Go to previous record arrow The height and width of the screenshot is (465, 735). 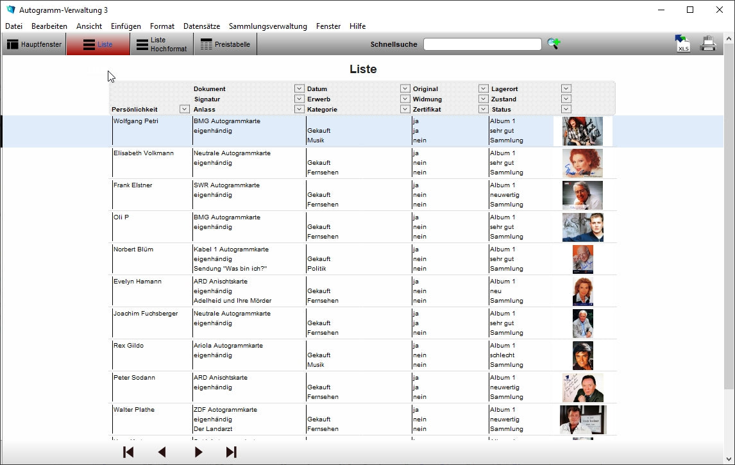[162, 452]
